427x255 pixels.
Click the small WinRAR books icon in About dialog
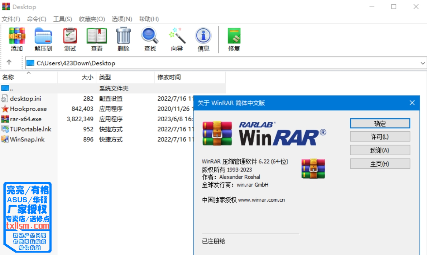coord(313,168)
